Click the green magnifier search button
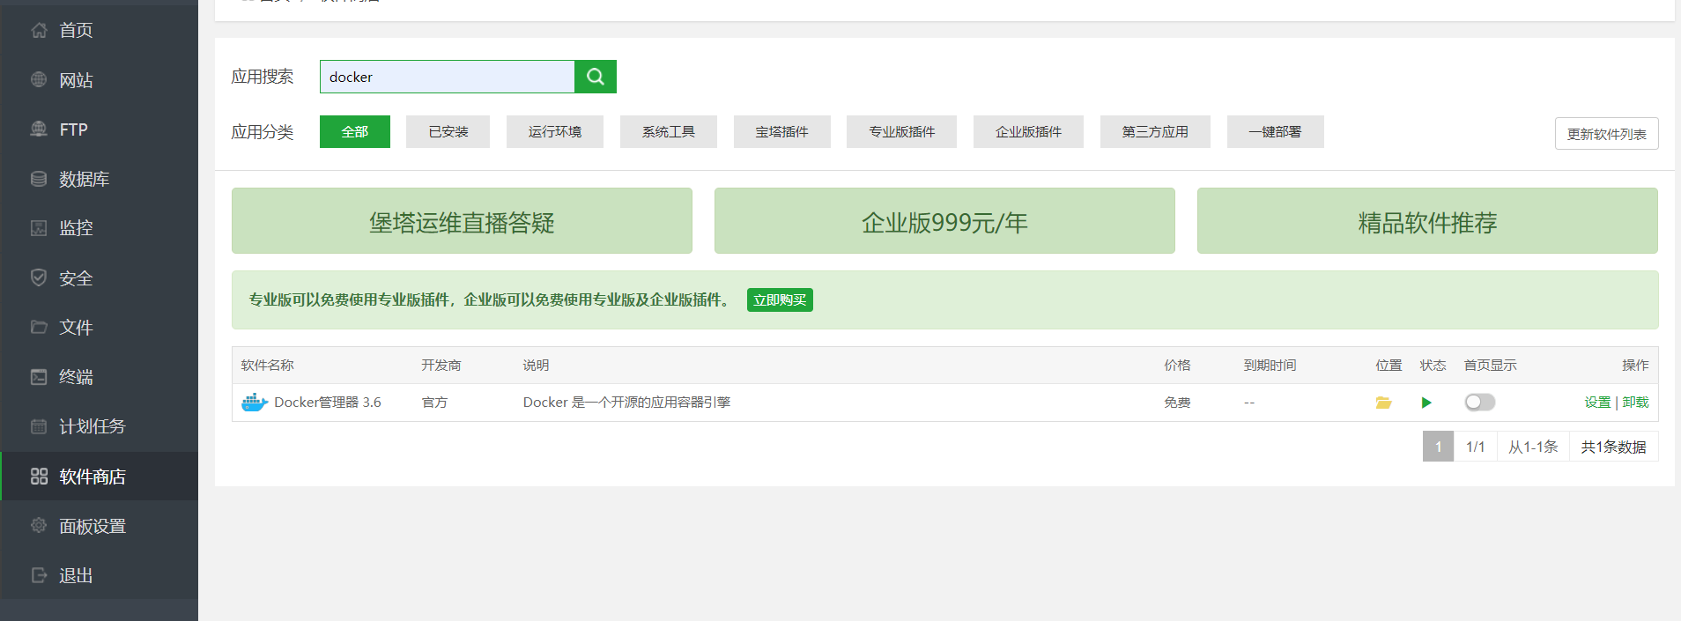The height and width of the screenshot is (621, 1681). tap(596, 77)
